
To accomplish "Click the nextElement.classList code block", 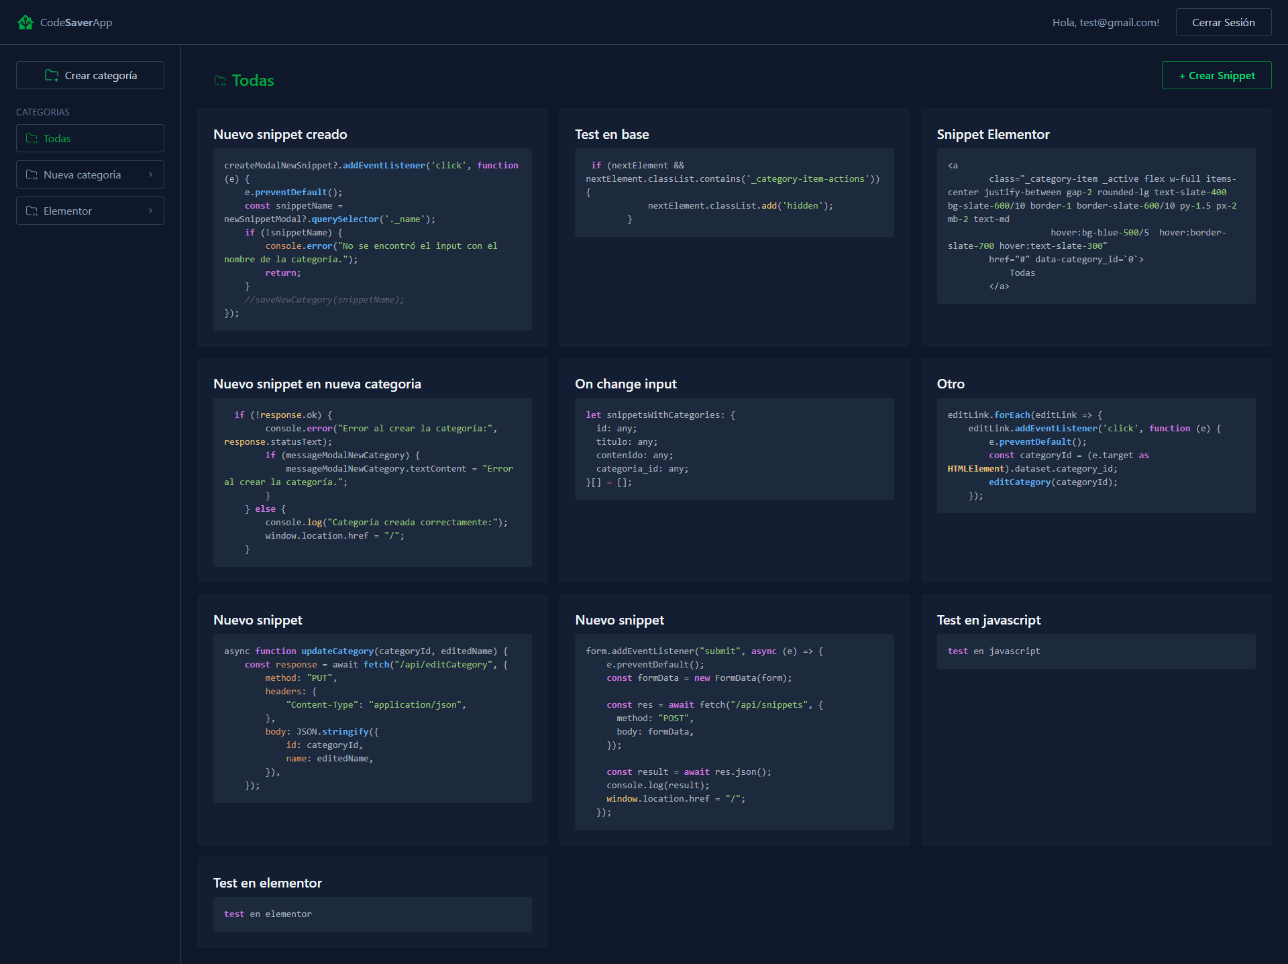I will (734, 193).
